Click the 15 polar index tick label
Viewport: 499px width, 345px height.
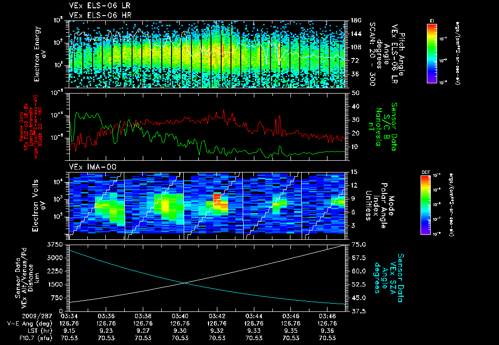click(x=355, y=172)
